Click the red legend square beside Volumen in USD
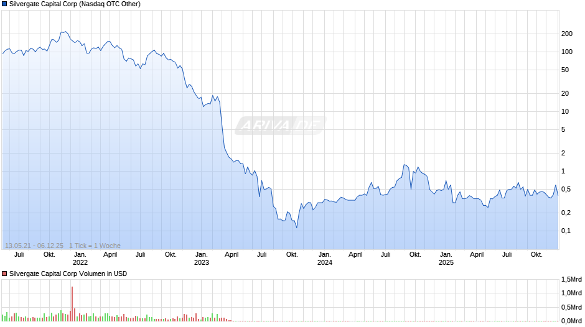 click(4, 274)
